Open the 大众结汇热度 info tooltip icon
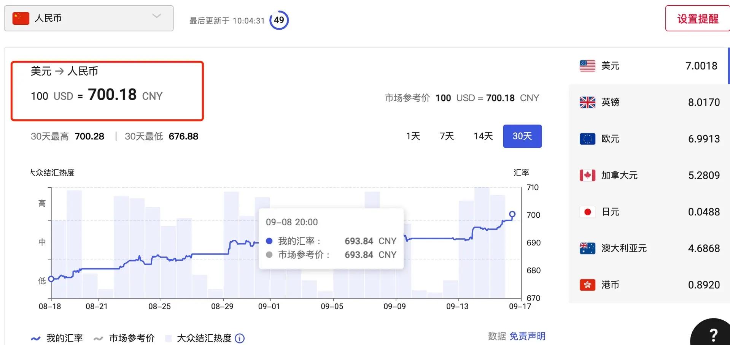Viewport: 730px width, 345px height. (x=239, y=338)
